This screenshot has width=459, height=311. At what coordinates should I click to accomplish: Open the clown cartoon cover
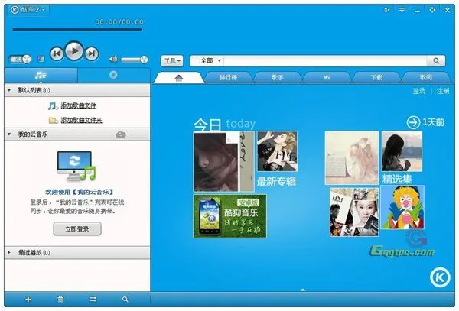tap(402, 207)
